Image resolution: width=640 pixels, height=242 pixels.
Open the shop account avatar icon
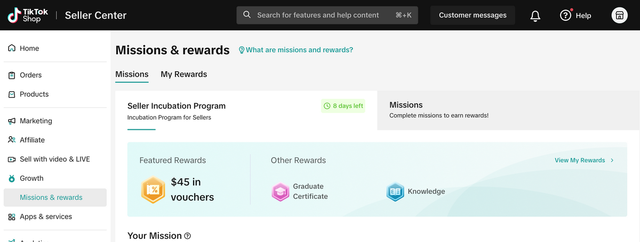coord(619,15)
